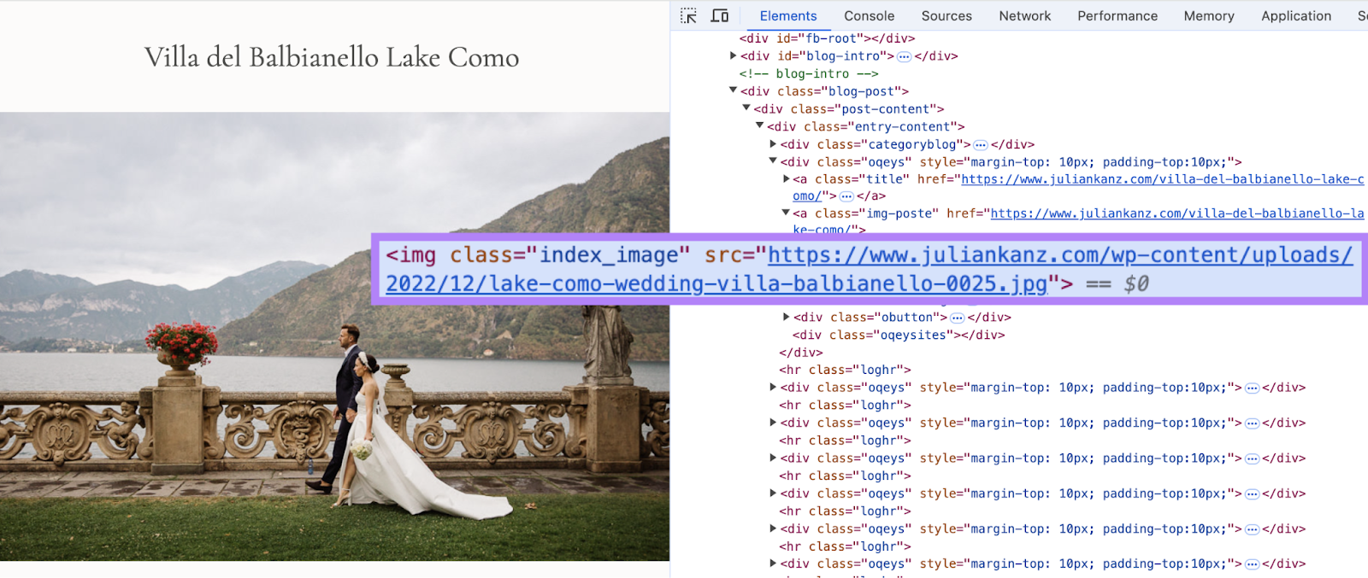Expand the div class="obutton" node
This screenshot has width=1368, height=578.
pyautogui.click(x=787, y=317)
